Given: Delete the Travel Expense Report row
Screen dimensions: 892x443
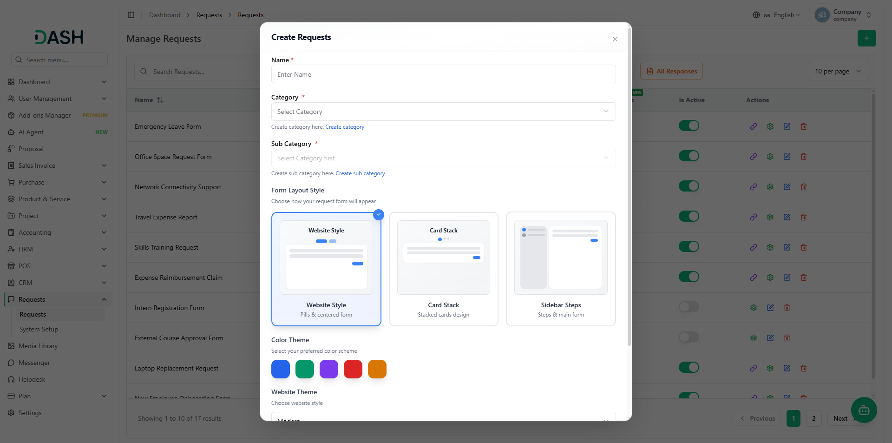Looking at the screenshot, I should coord(804,217).
